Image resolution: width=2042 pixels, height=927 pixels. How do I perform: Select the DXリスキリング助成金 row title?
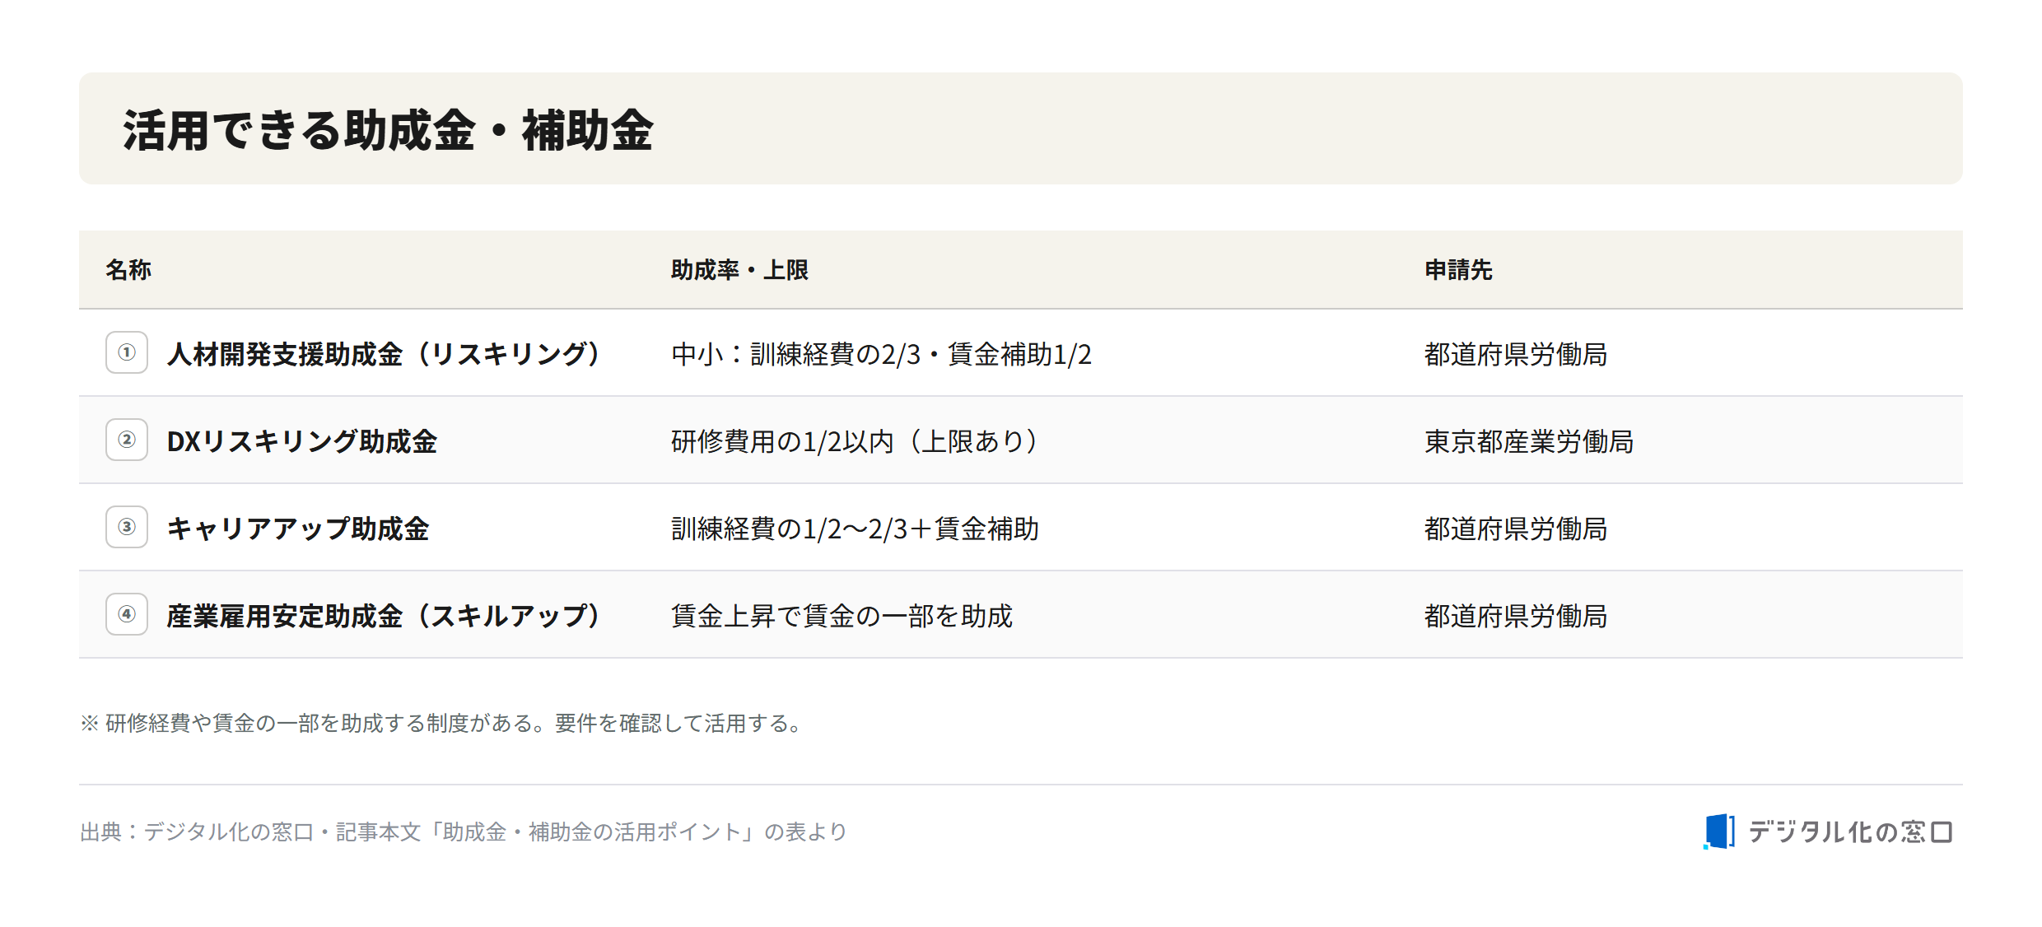click(301, 441)
